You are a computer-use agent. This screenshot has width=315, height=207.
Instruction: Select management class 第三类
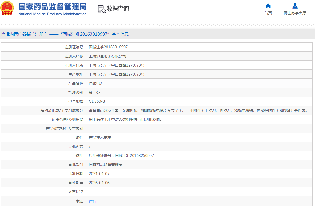click(94, 92)
